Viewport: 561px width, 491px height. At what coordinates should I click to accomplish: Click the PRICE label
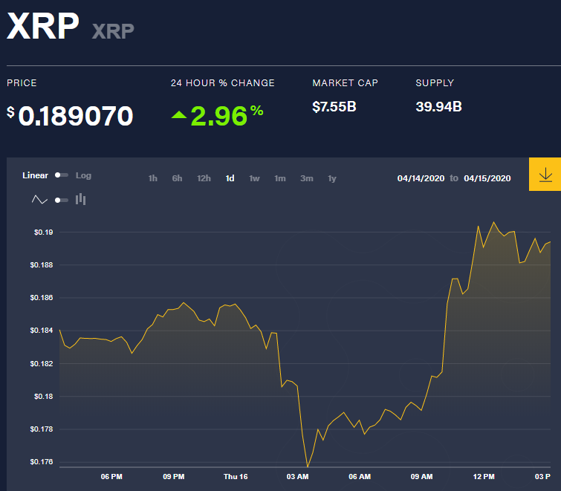pyautogui.click(x=22, y=83)
